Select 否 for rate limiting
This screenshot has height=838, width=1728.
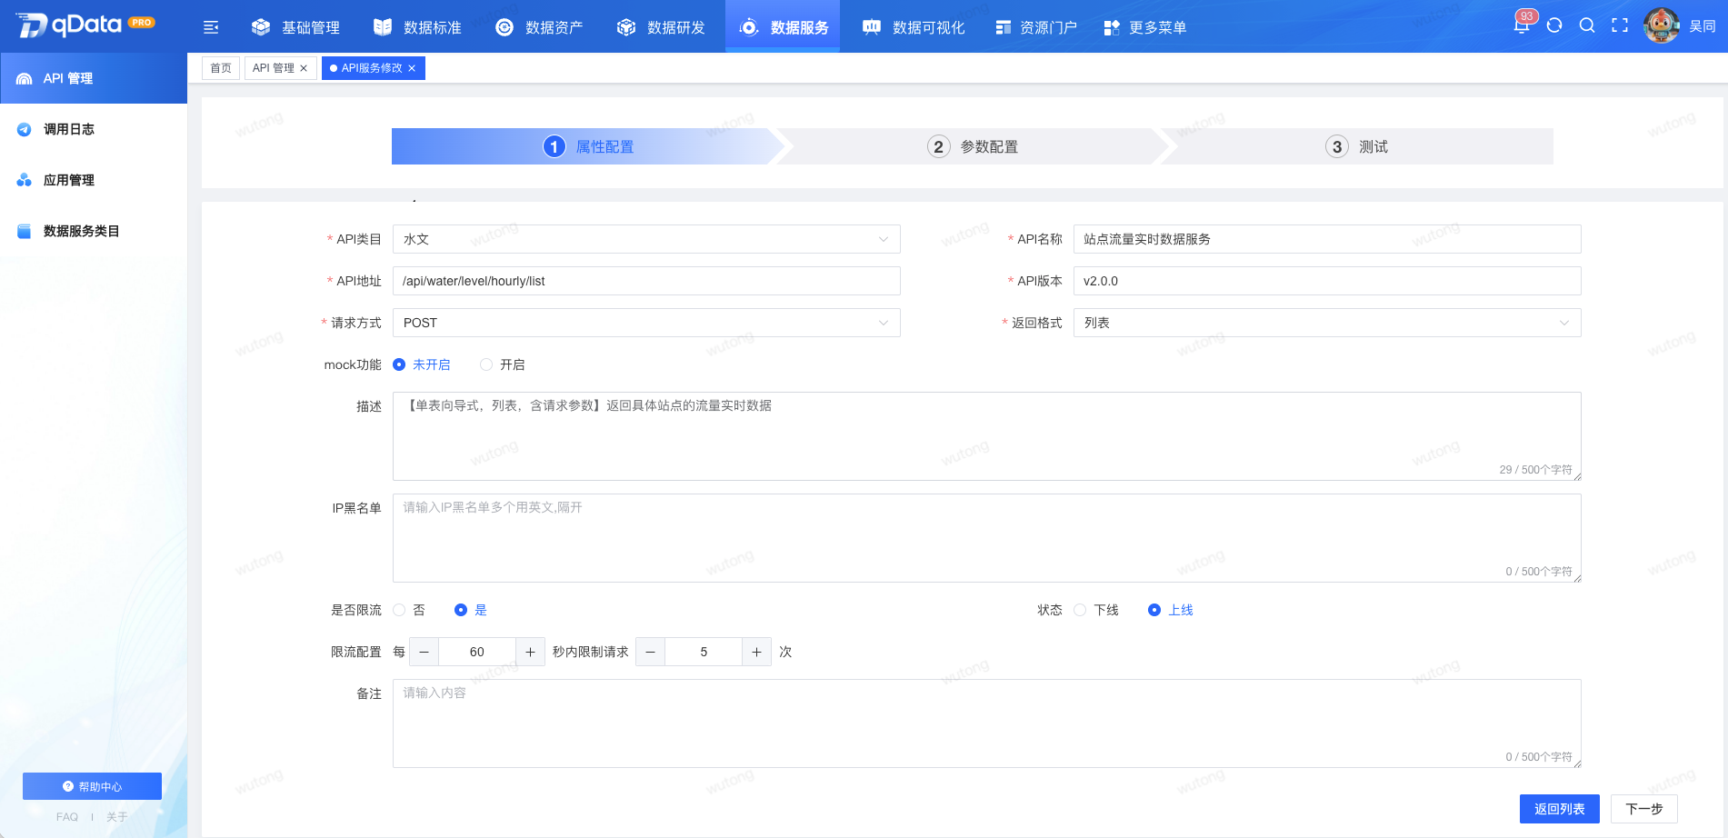[409, 610]
